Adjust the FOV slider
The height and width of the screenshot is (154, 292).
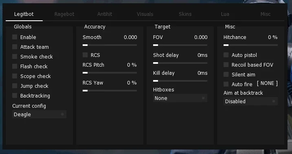click(180, 45)
